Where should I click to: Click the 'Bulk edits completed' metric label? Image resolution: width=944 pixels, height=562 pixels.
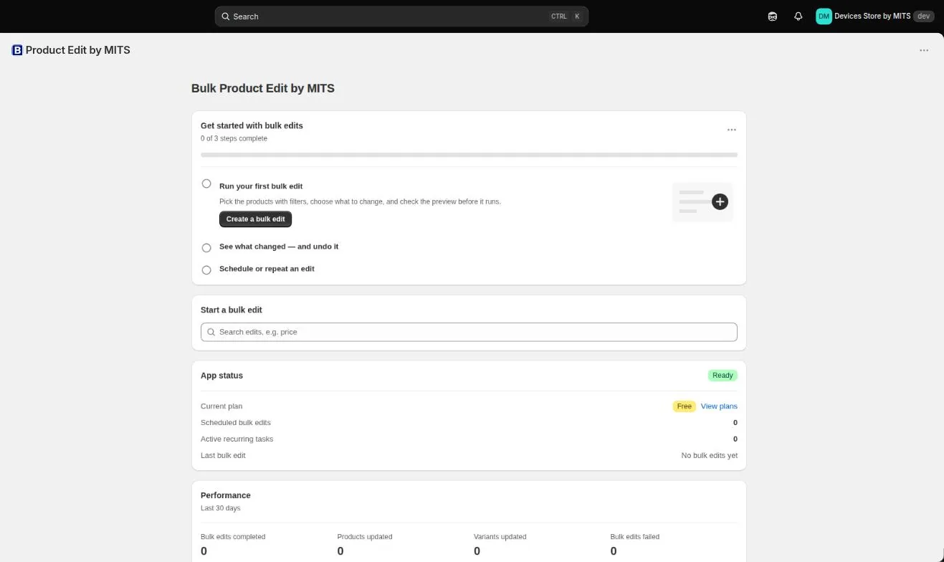[x=233, y=537]
